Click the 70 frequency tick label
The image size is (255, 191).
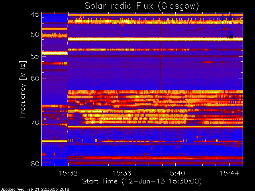coord(35,122)
